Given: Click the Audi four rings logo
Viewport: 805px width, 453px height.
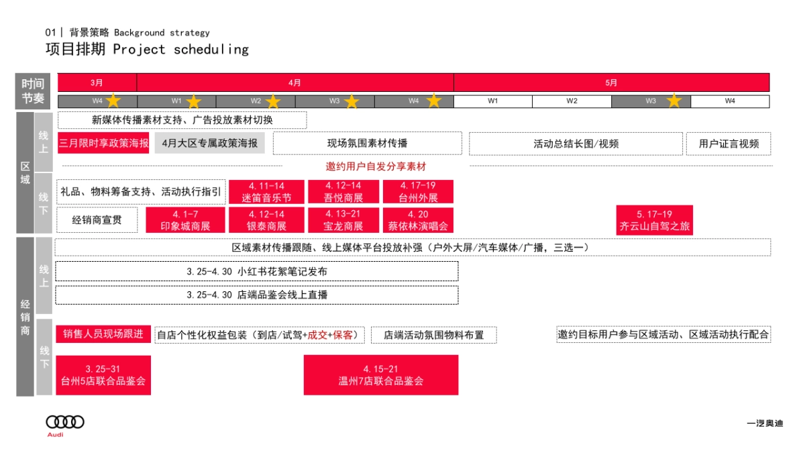Looking at the screenshot, I should tap(64, 421).
